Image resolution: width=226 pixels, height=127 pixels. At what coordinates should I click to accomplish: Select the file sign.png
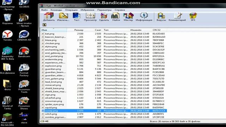tap(50, 95)
